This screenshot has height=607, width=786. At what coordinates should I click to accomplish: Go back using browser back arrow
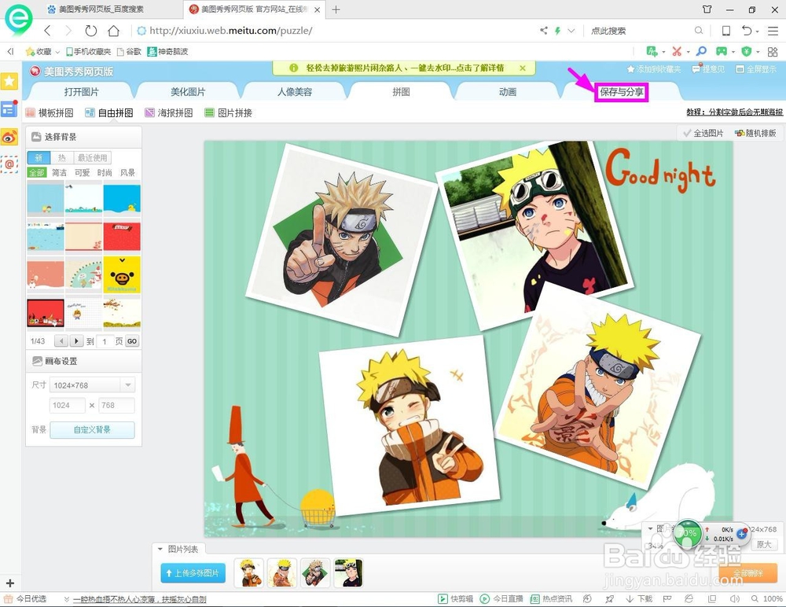48,31
